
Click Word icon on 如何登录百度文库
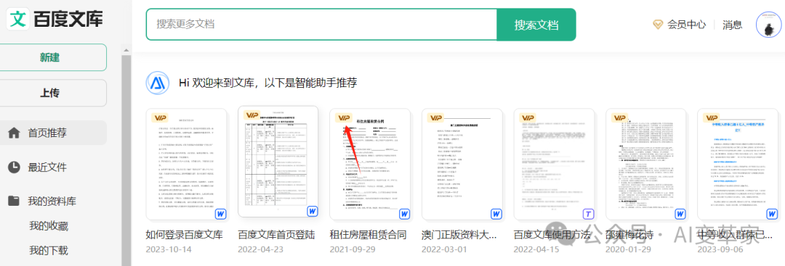click(220, 214)
